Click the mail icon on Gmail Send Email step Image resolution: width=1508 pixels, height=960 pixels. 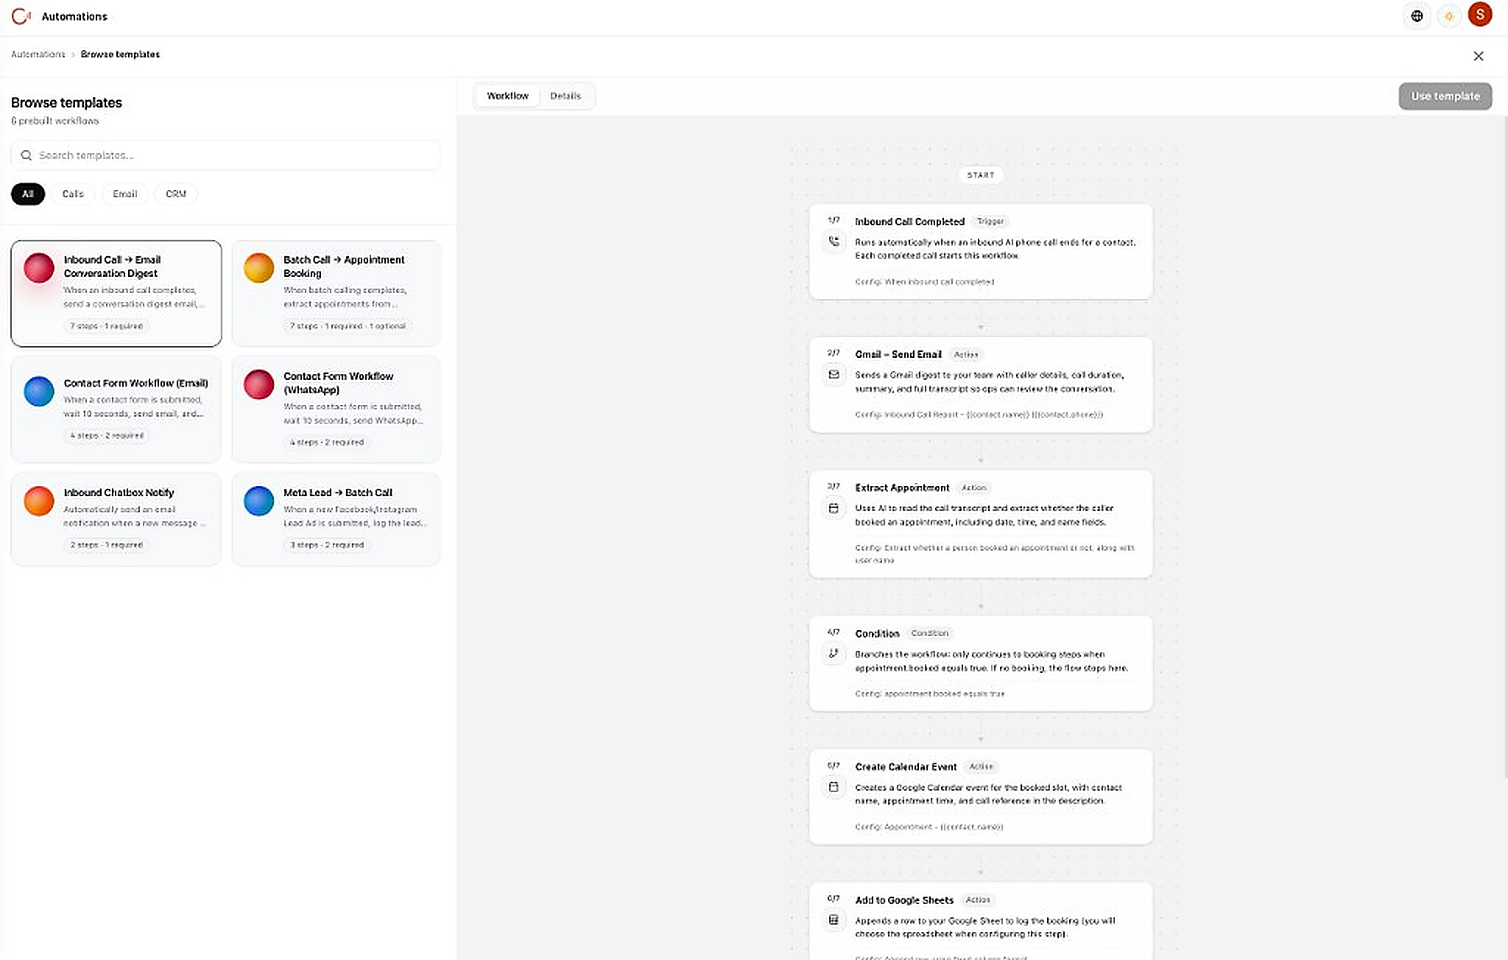point(834,374)
